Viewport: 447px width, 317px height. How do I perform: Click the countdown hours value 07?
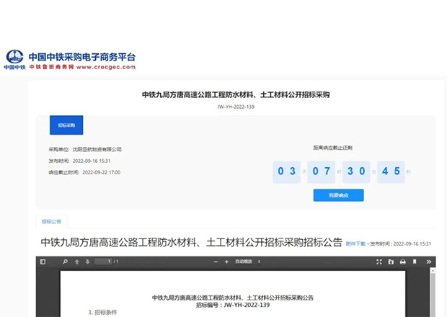click(322, 171)
